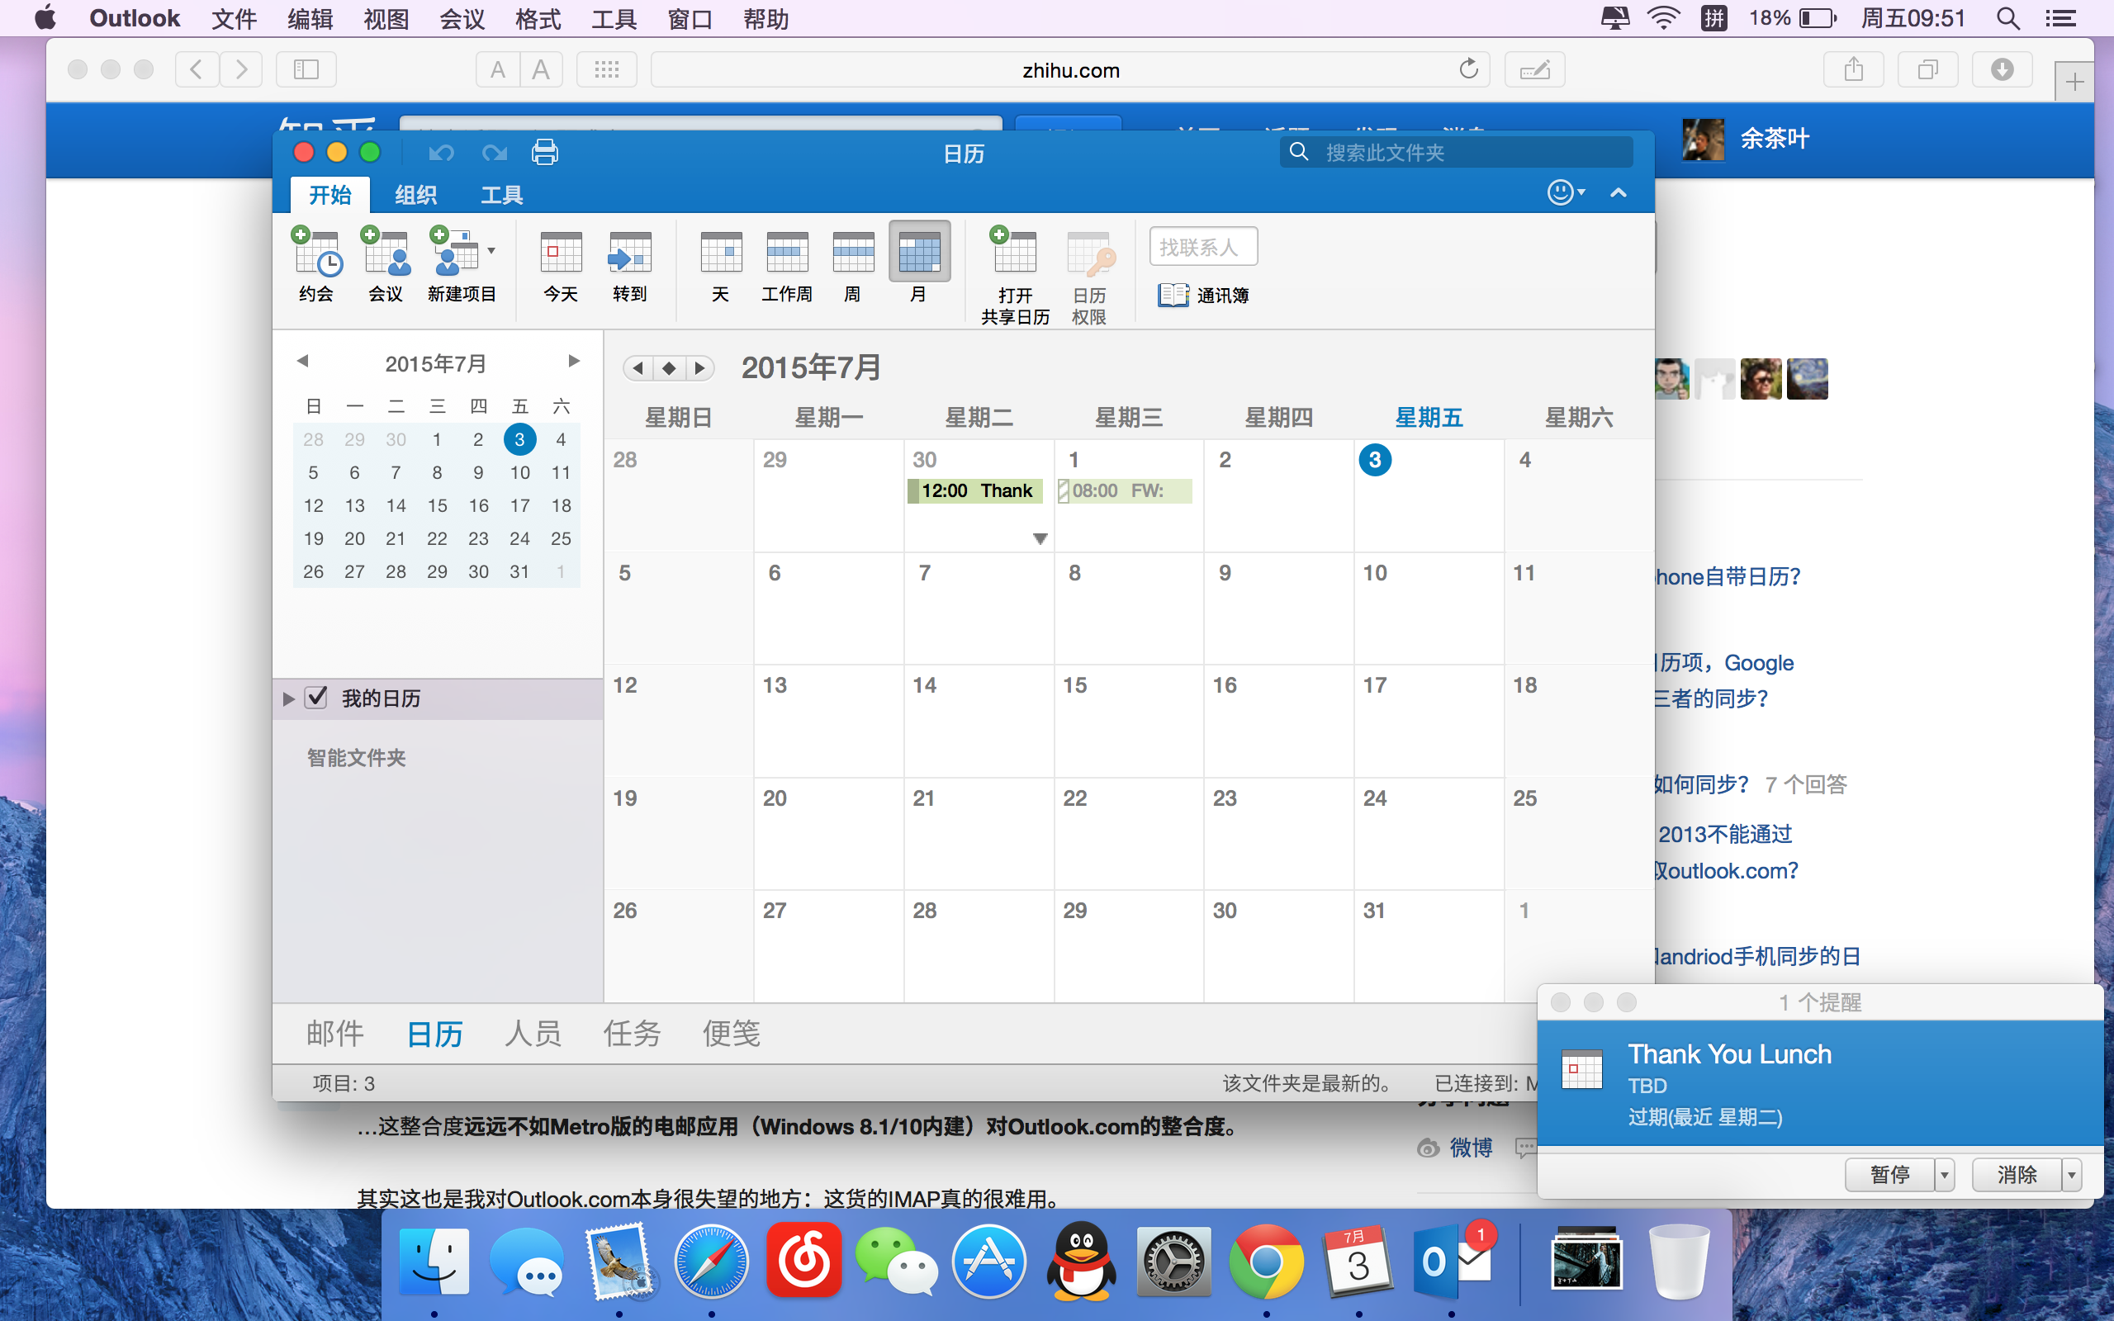
Task: Switch to the 工具 ribbon tab
Action: [x=501, y=194]
